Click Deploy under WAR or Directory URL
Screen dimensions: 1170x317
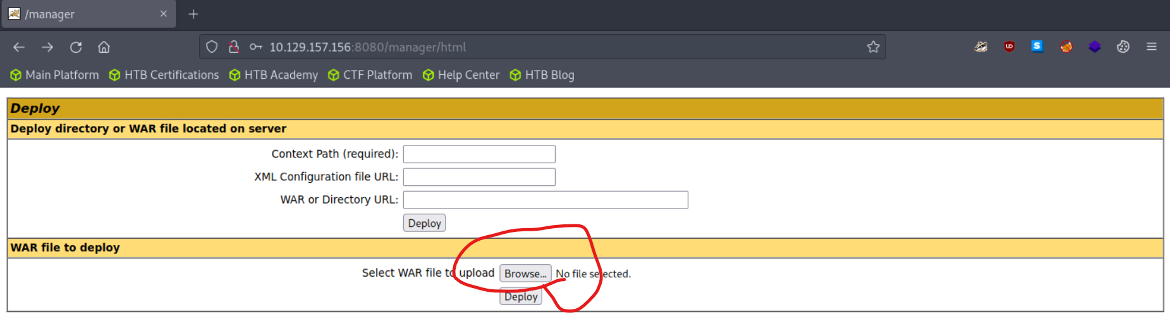point(424,223)
